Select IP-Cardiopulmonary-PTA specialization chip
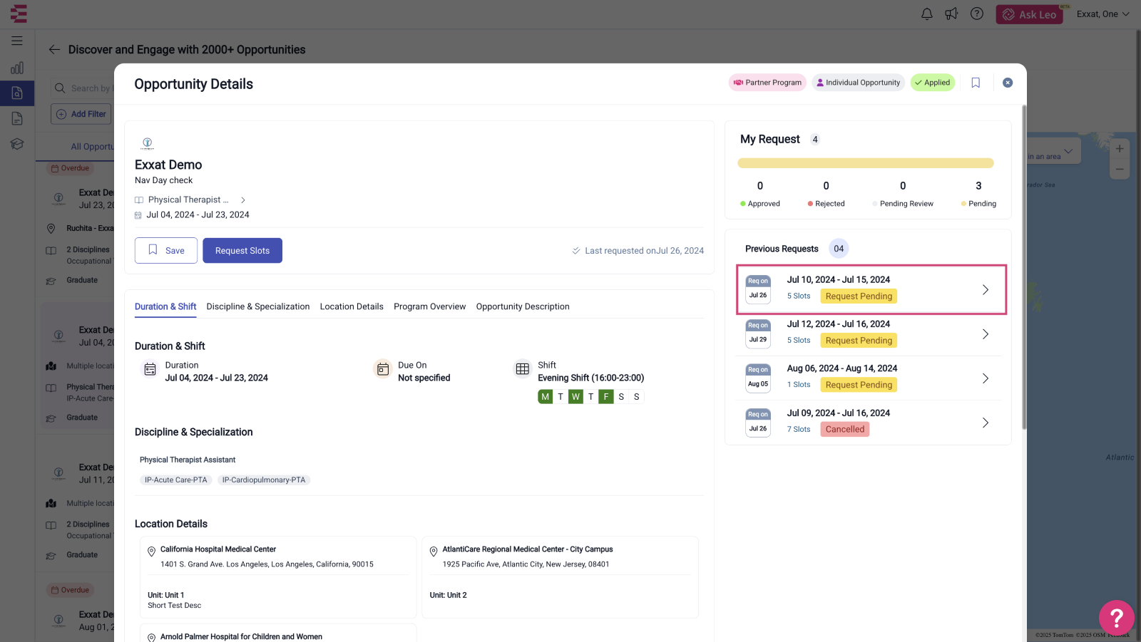Viewport: 1141px width, 642px height. coord(264,480)
